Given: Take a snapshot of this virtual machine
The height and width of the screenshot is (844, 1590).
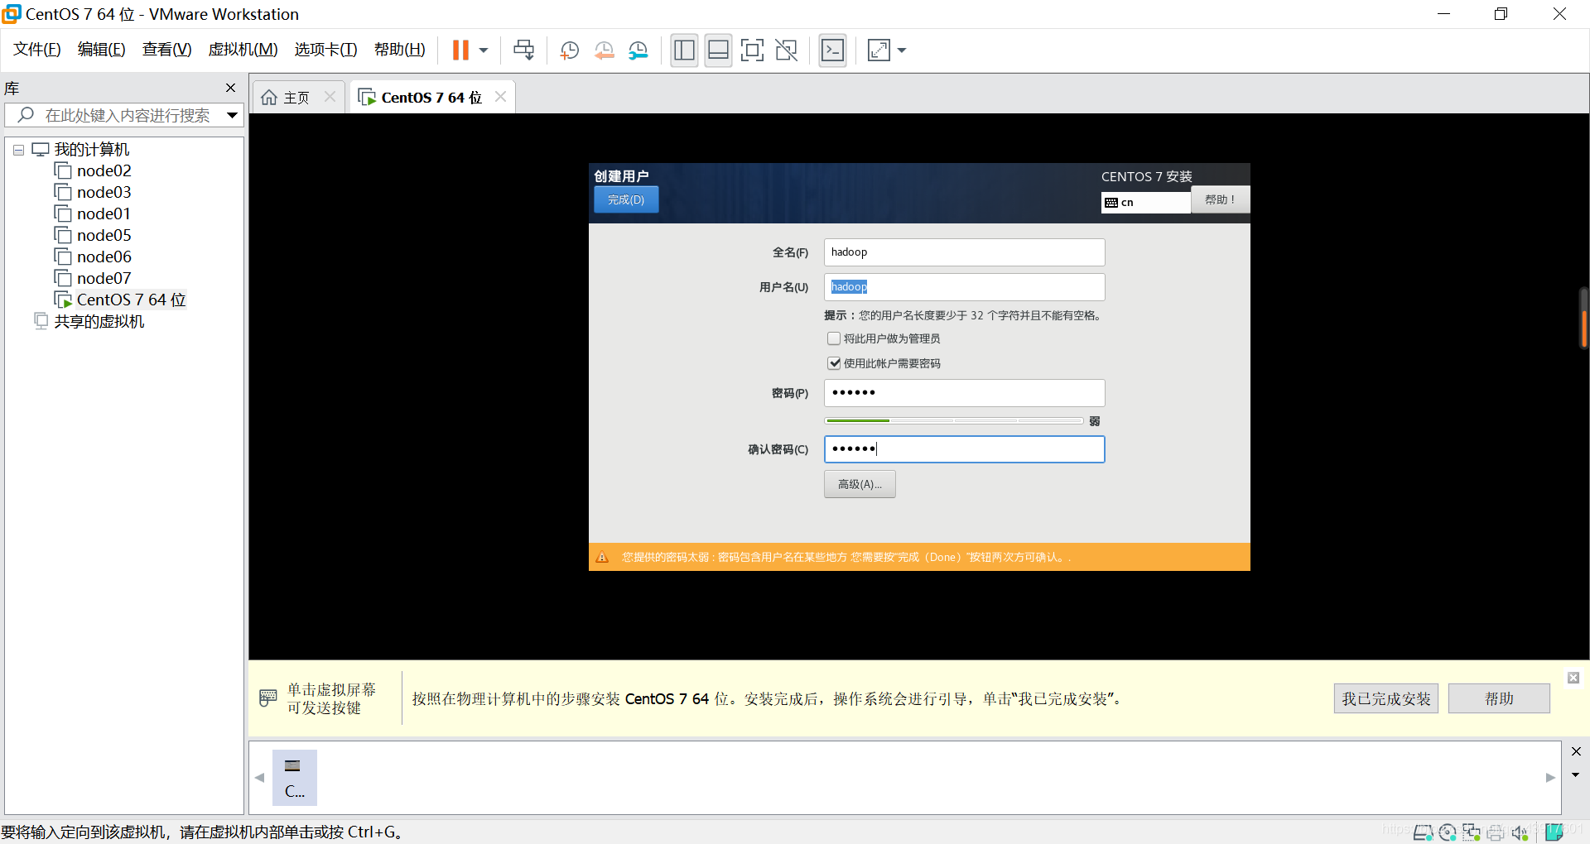Looking at the screenshot, I should [569, 50].
